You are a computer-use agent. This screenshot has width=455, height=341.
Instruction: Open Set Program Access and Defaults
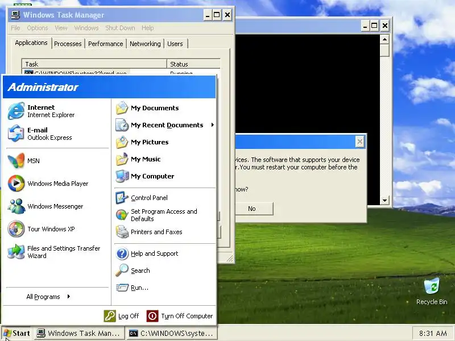(165, 215)
